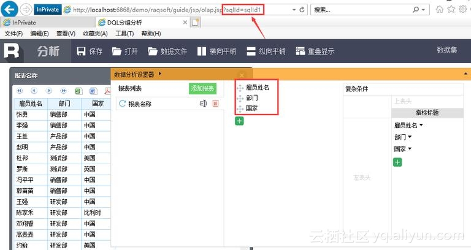The height and width of the screenshot is (250, 471).
Task: Click the move handle beside 国家
Action: click(240, 108)
